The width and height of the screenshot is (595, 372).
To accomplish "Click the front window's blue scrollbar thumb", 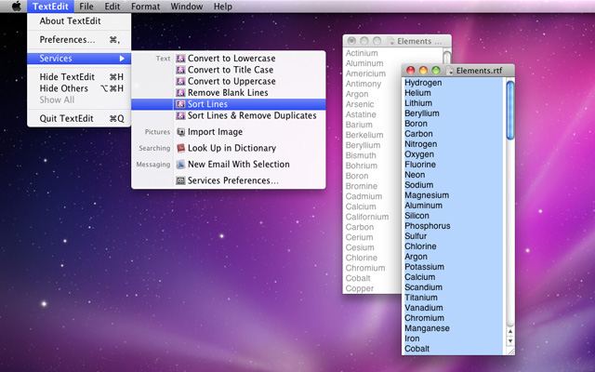I will 509,110.
